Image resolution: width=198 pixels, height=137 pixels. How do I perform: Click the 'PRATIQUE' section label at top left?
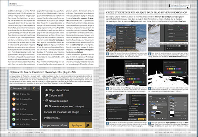coord(13,4)
